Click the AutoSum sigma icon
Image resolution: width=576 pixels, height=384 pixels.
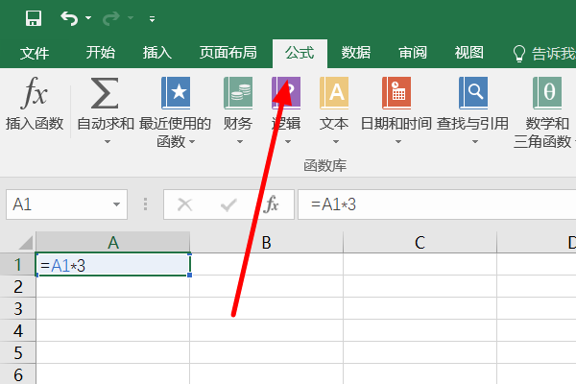coord(105,93)
